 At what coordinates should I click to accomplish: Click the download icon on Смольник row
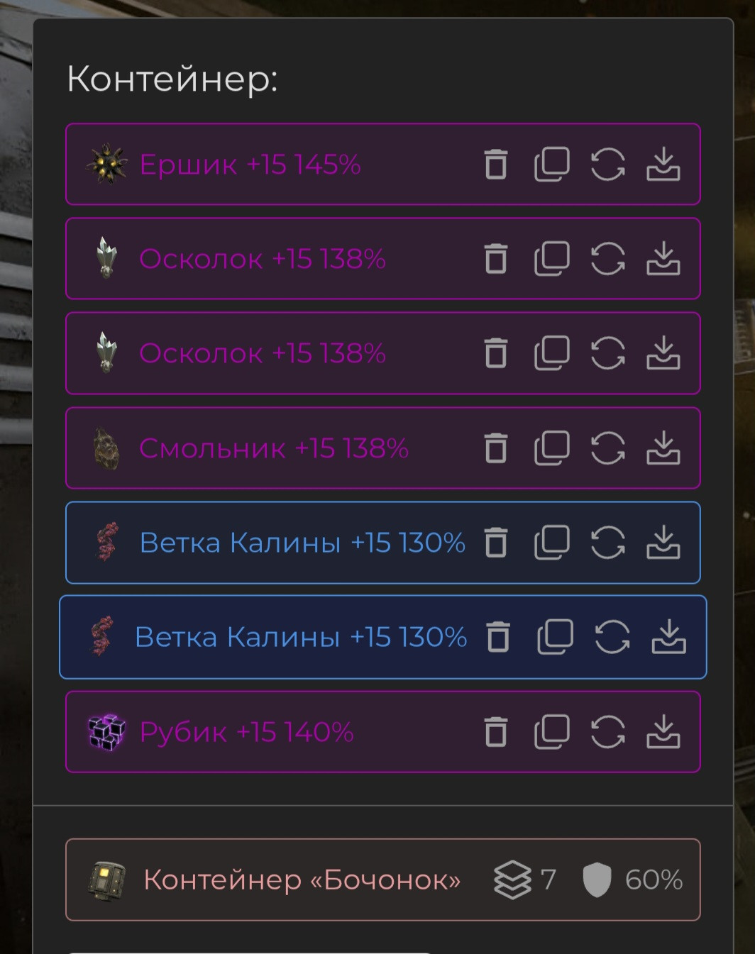(663, 448)
